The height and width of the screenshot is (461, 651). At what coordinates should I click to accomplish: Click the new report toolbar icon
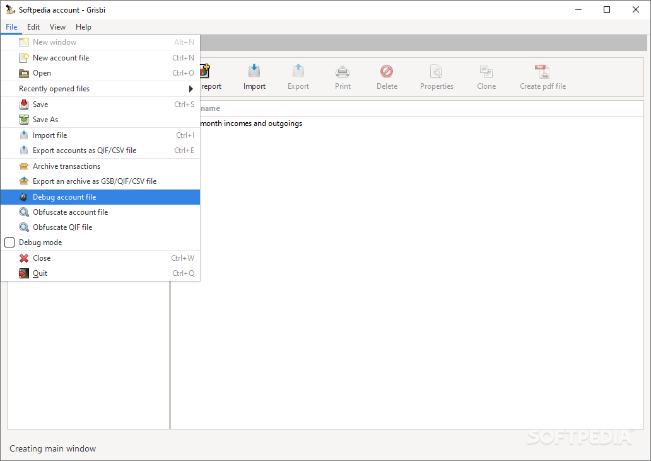pyautogui.click(x=205, y=71)
